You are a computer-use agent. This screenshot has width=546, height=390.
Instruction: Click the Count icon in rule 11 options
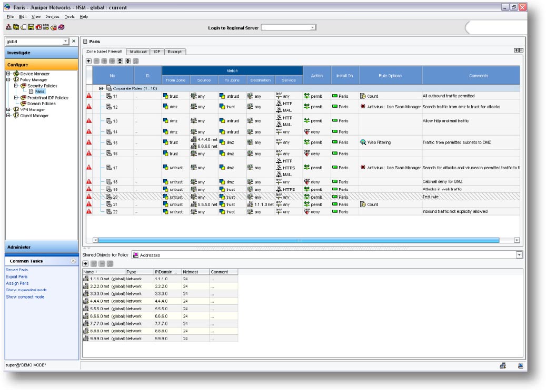tap(363, 96)
